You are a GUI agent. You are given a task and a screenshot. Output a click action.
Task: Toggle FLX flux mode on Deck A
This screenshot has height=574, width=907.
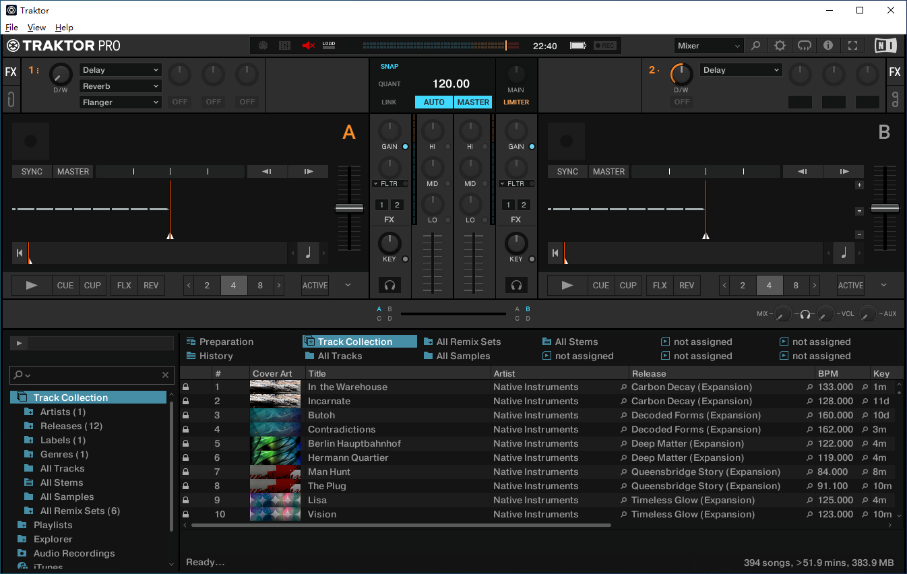pos(124,286)
